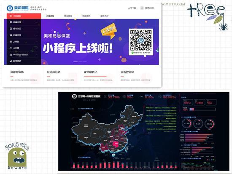
Task: Click the phone icon beside 移动开发
Action: pyautogui.click(x=11, y=29)
